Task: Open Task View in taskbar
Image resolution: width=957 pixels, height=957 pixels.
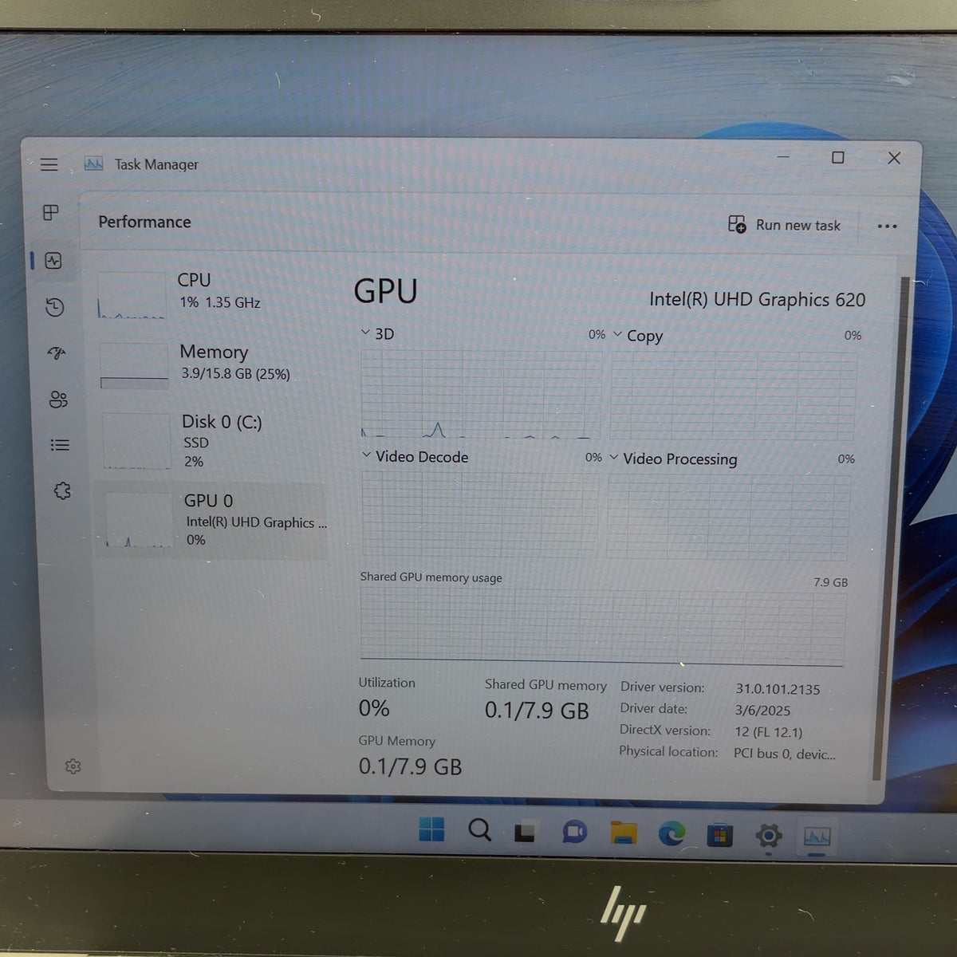Action: 525,833
